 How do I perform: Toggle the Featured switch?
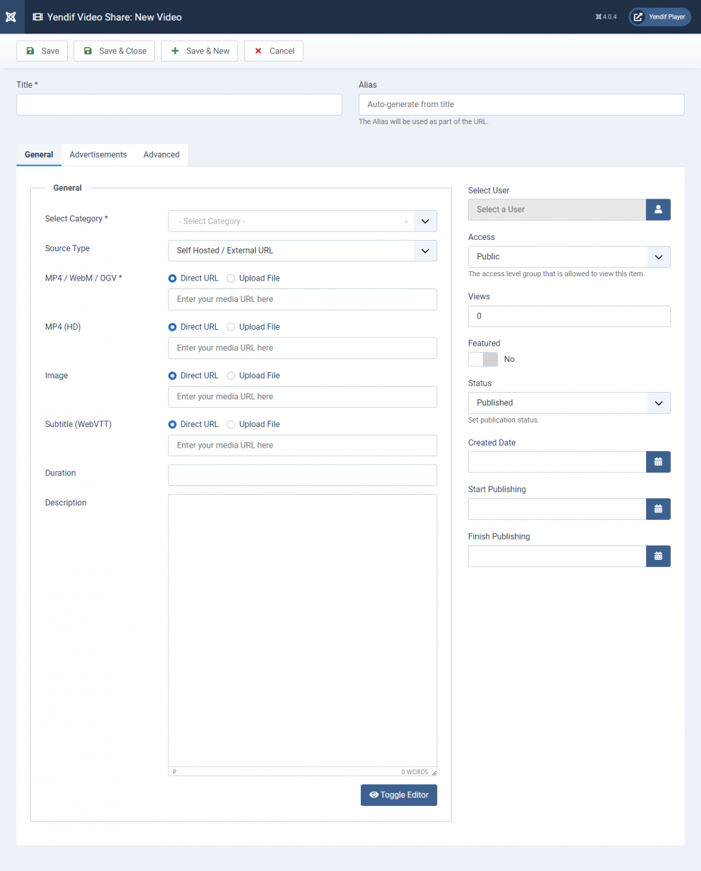483,359
